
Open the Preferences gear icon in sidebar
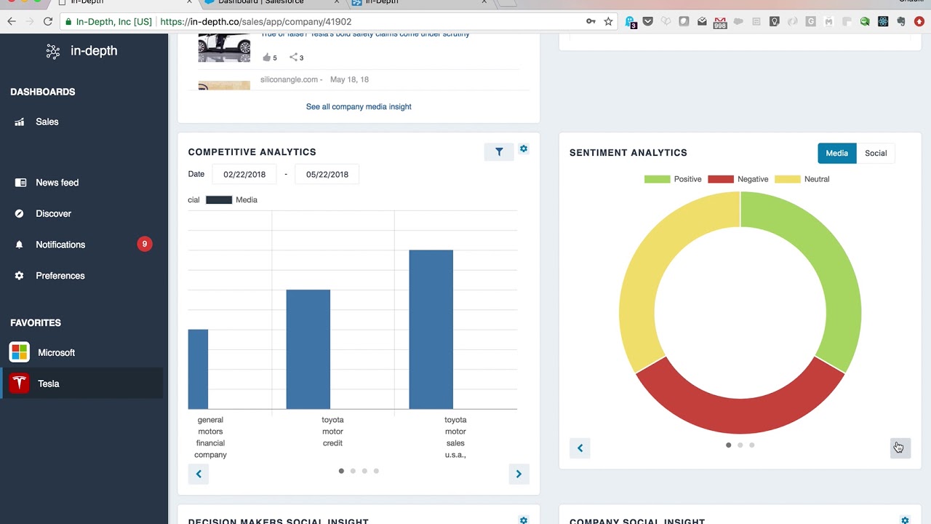20,276
